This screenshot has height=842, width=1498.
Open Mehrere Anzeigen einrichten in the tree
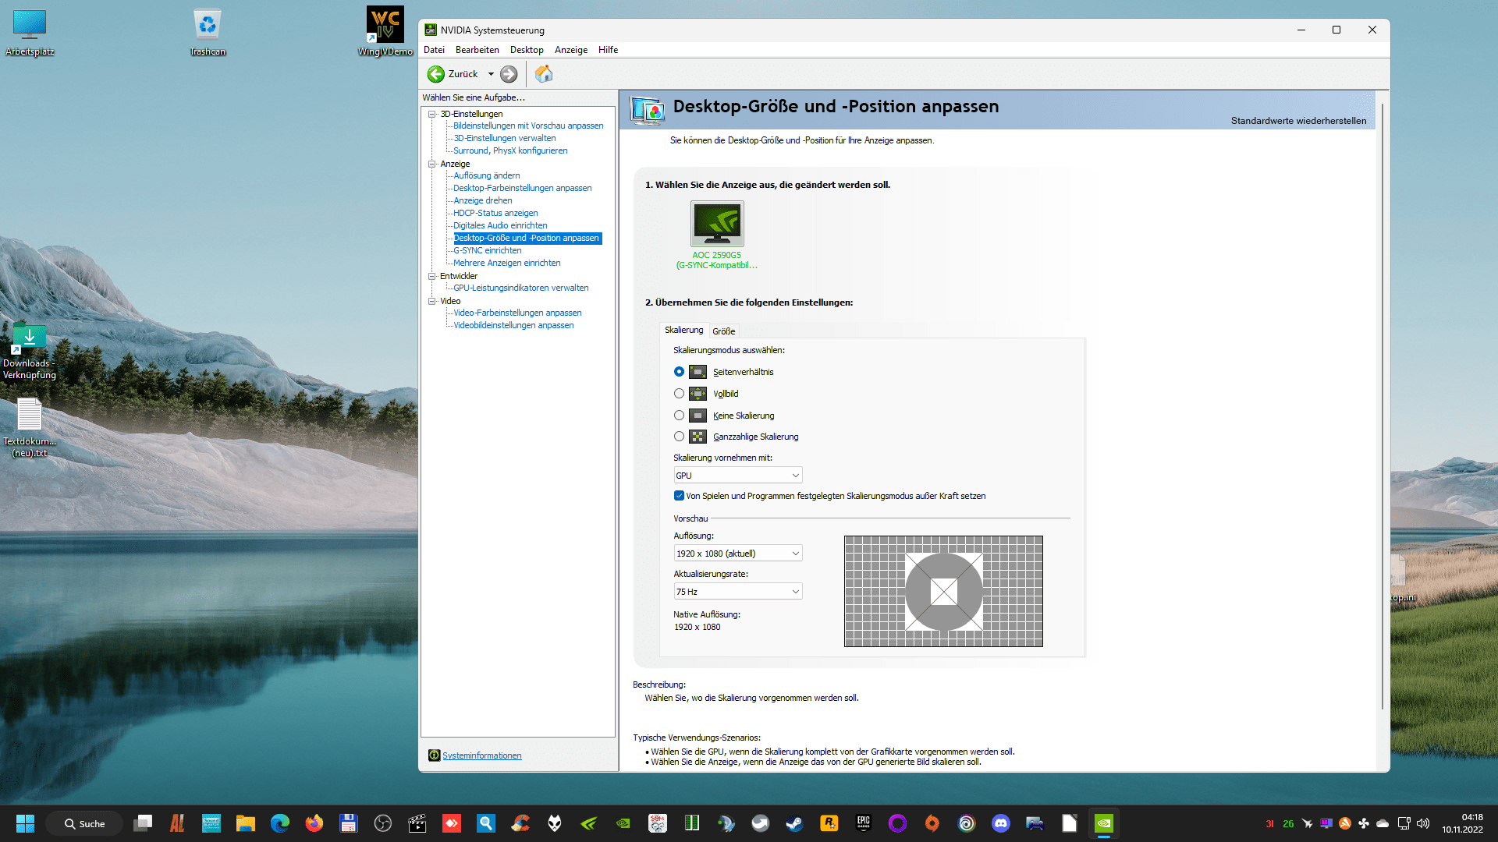point(506,263)
